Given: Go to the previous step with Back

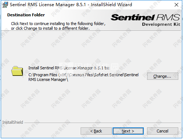Looking at the screenshot, I should 96,131.
